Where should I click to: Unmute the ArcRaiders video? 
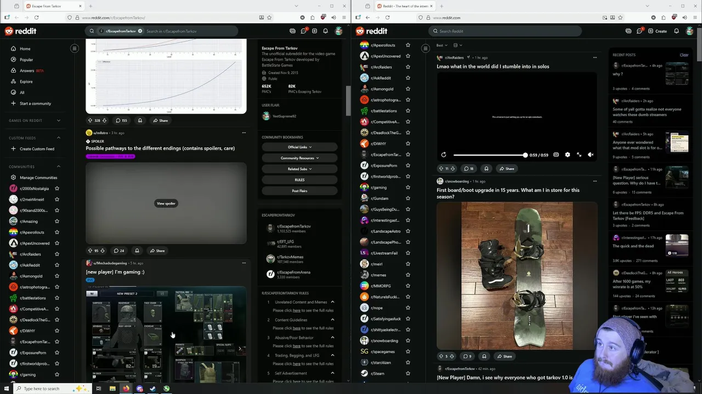[590, 155]
